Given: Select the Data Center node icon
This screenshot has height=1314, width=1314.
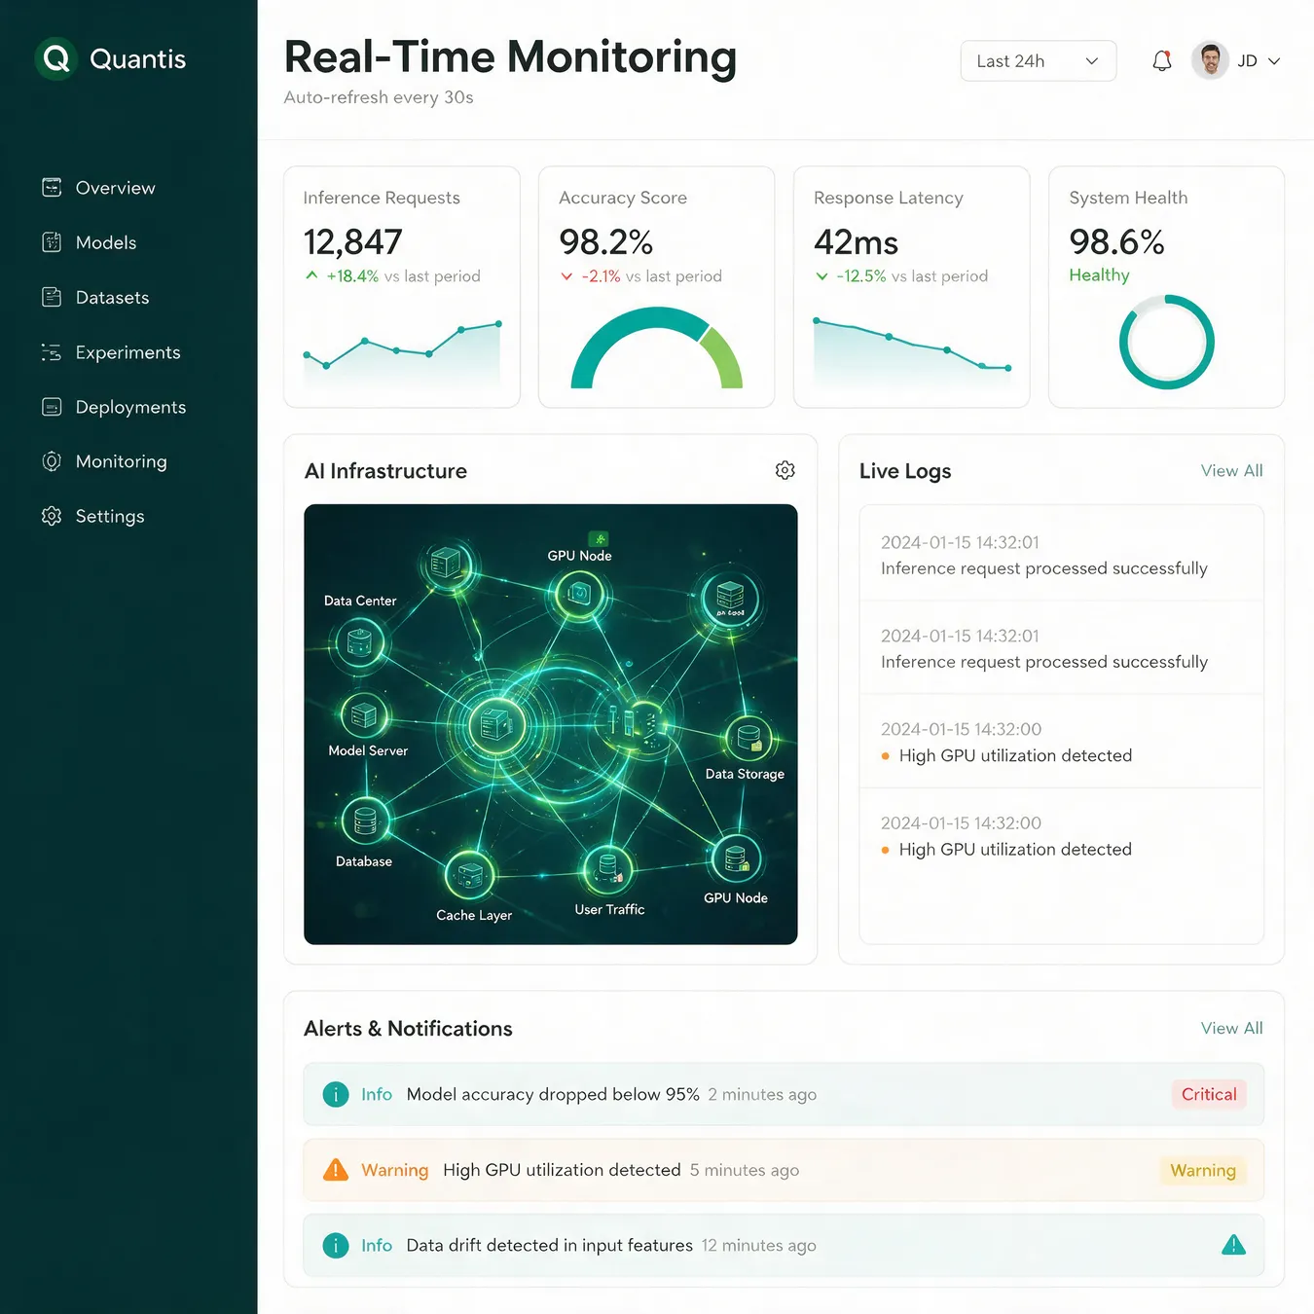Looking at the screenshot, I should click(359, 642).
